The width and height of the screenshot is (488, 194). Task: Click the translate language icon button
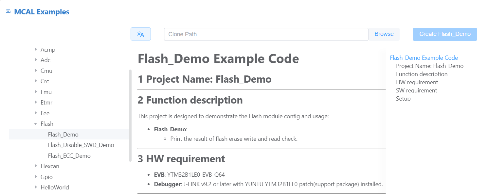[140, 34]
